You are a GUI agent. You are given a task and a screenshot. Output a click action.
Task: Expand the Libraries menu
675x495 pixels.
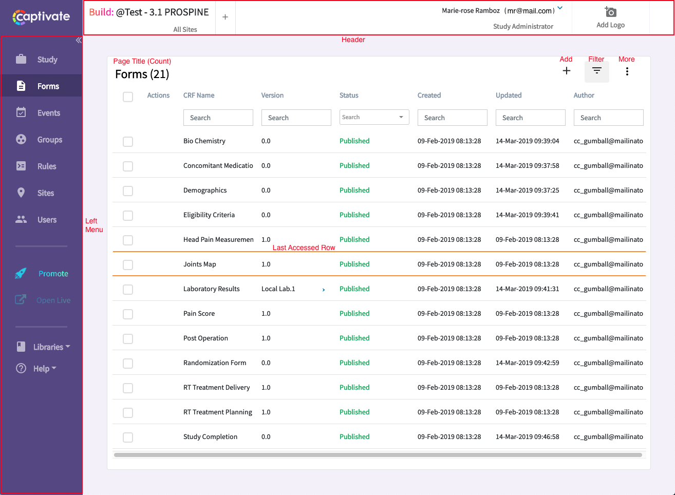51,347
